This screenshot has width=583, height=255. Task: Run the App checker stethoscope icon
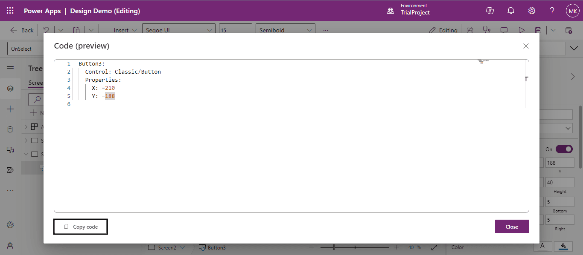(x=487, y=30)
